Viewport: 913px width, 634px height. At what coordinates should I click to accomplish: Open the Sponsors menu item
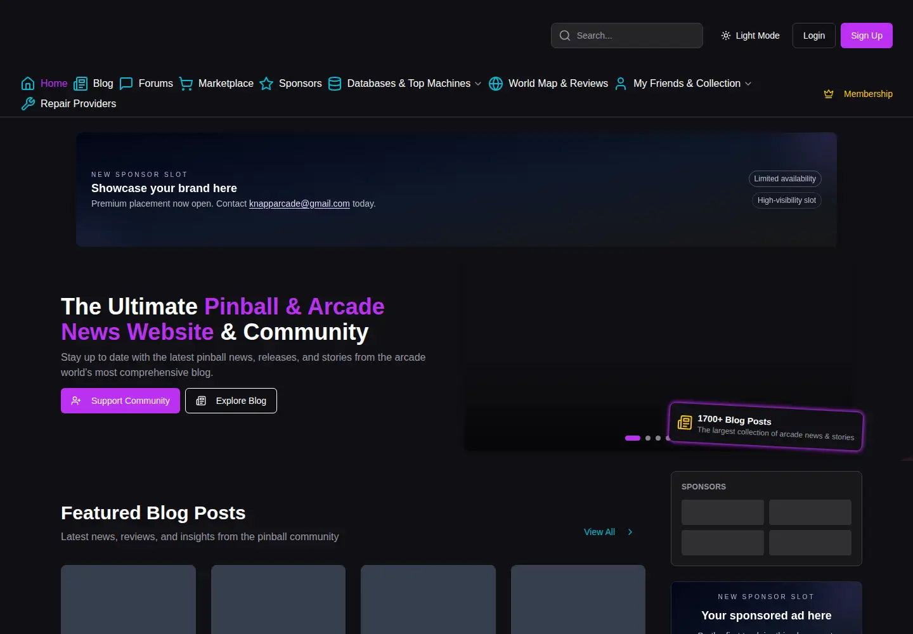pyautogui.click(x=291, y=84)
